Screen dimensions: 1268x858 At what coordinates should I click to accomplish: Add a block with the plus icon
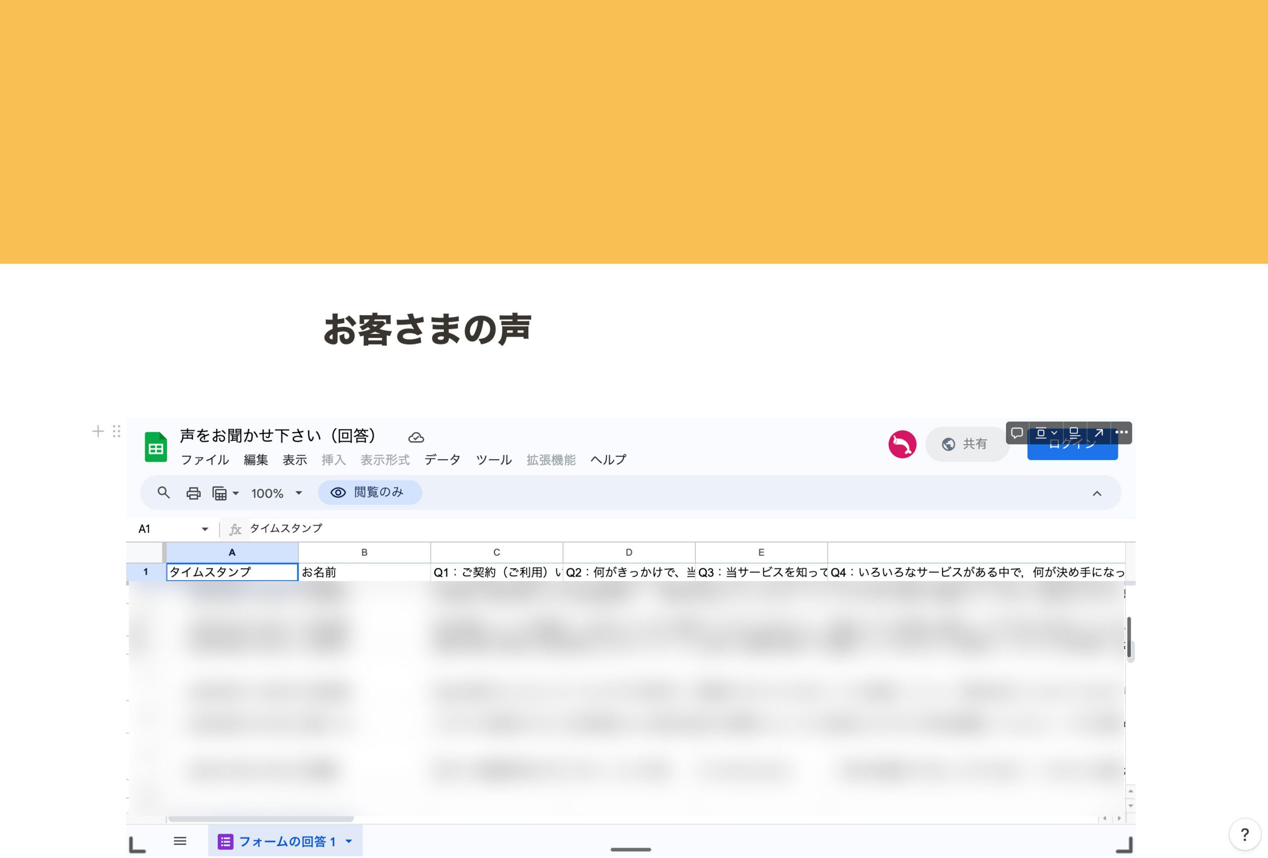[98, 432]
